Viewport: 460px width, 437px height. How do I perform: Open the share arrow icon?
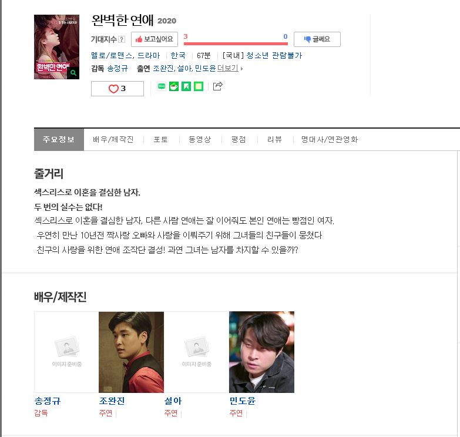(218, 86)
